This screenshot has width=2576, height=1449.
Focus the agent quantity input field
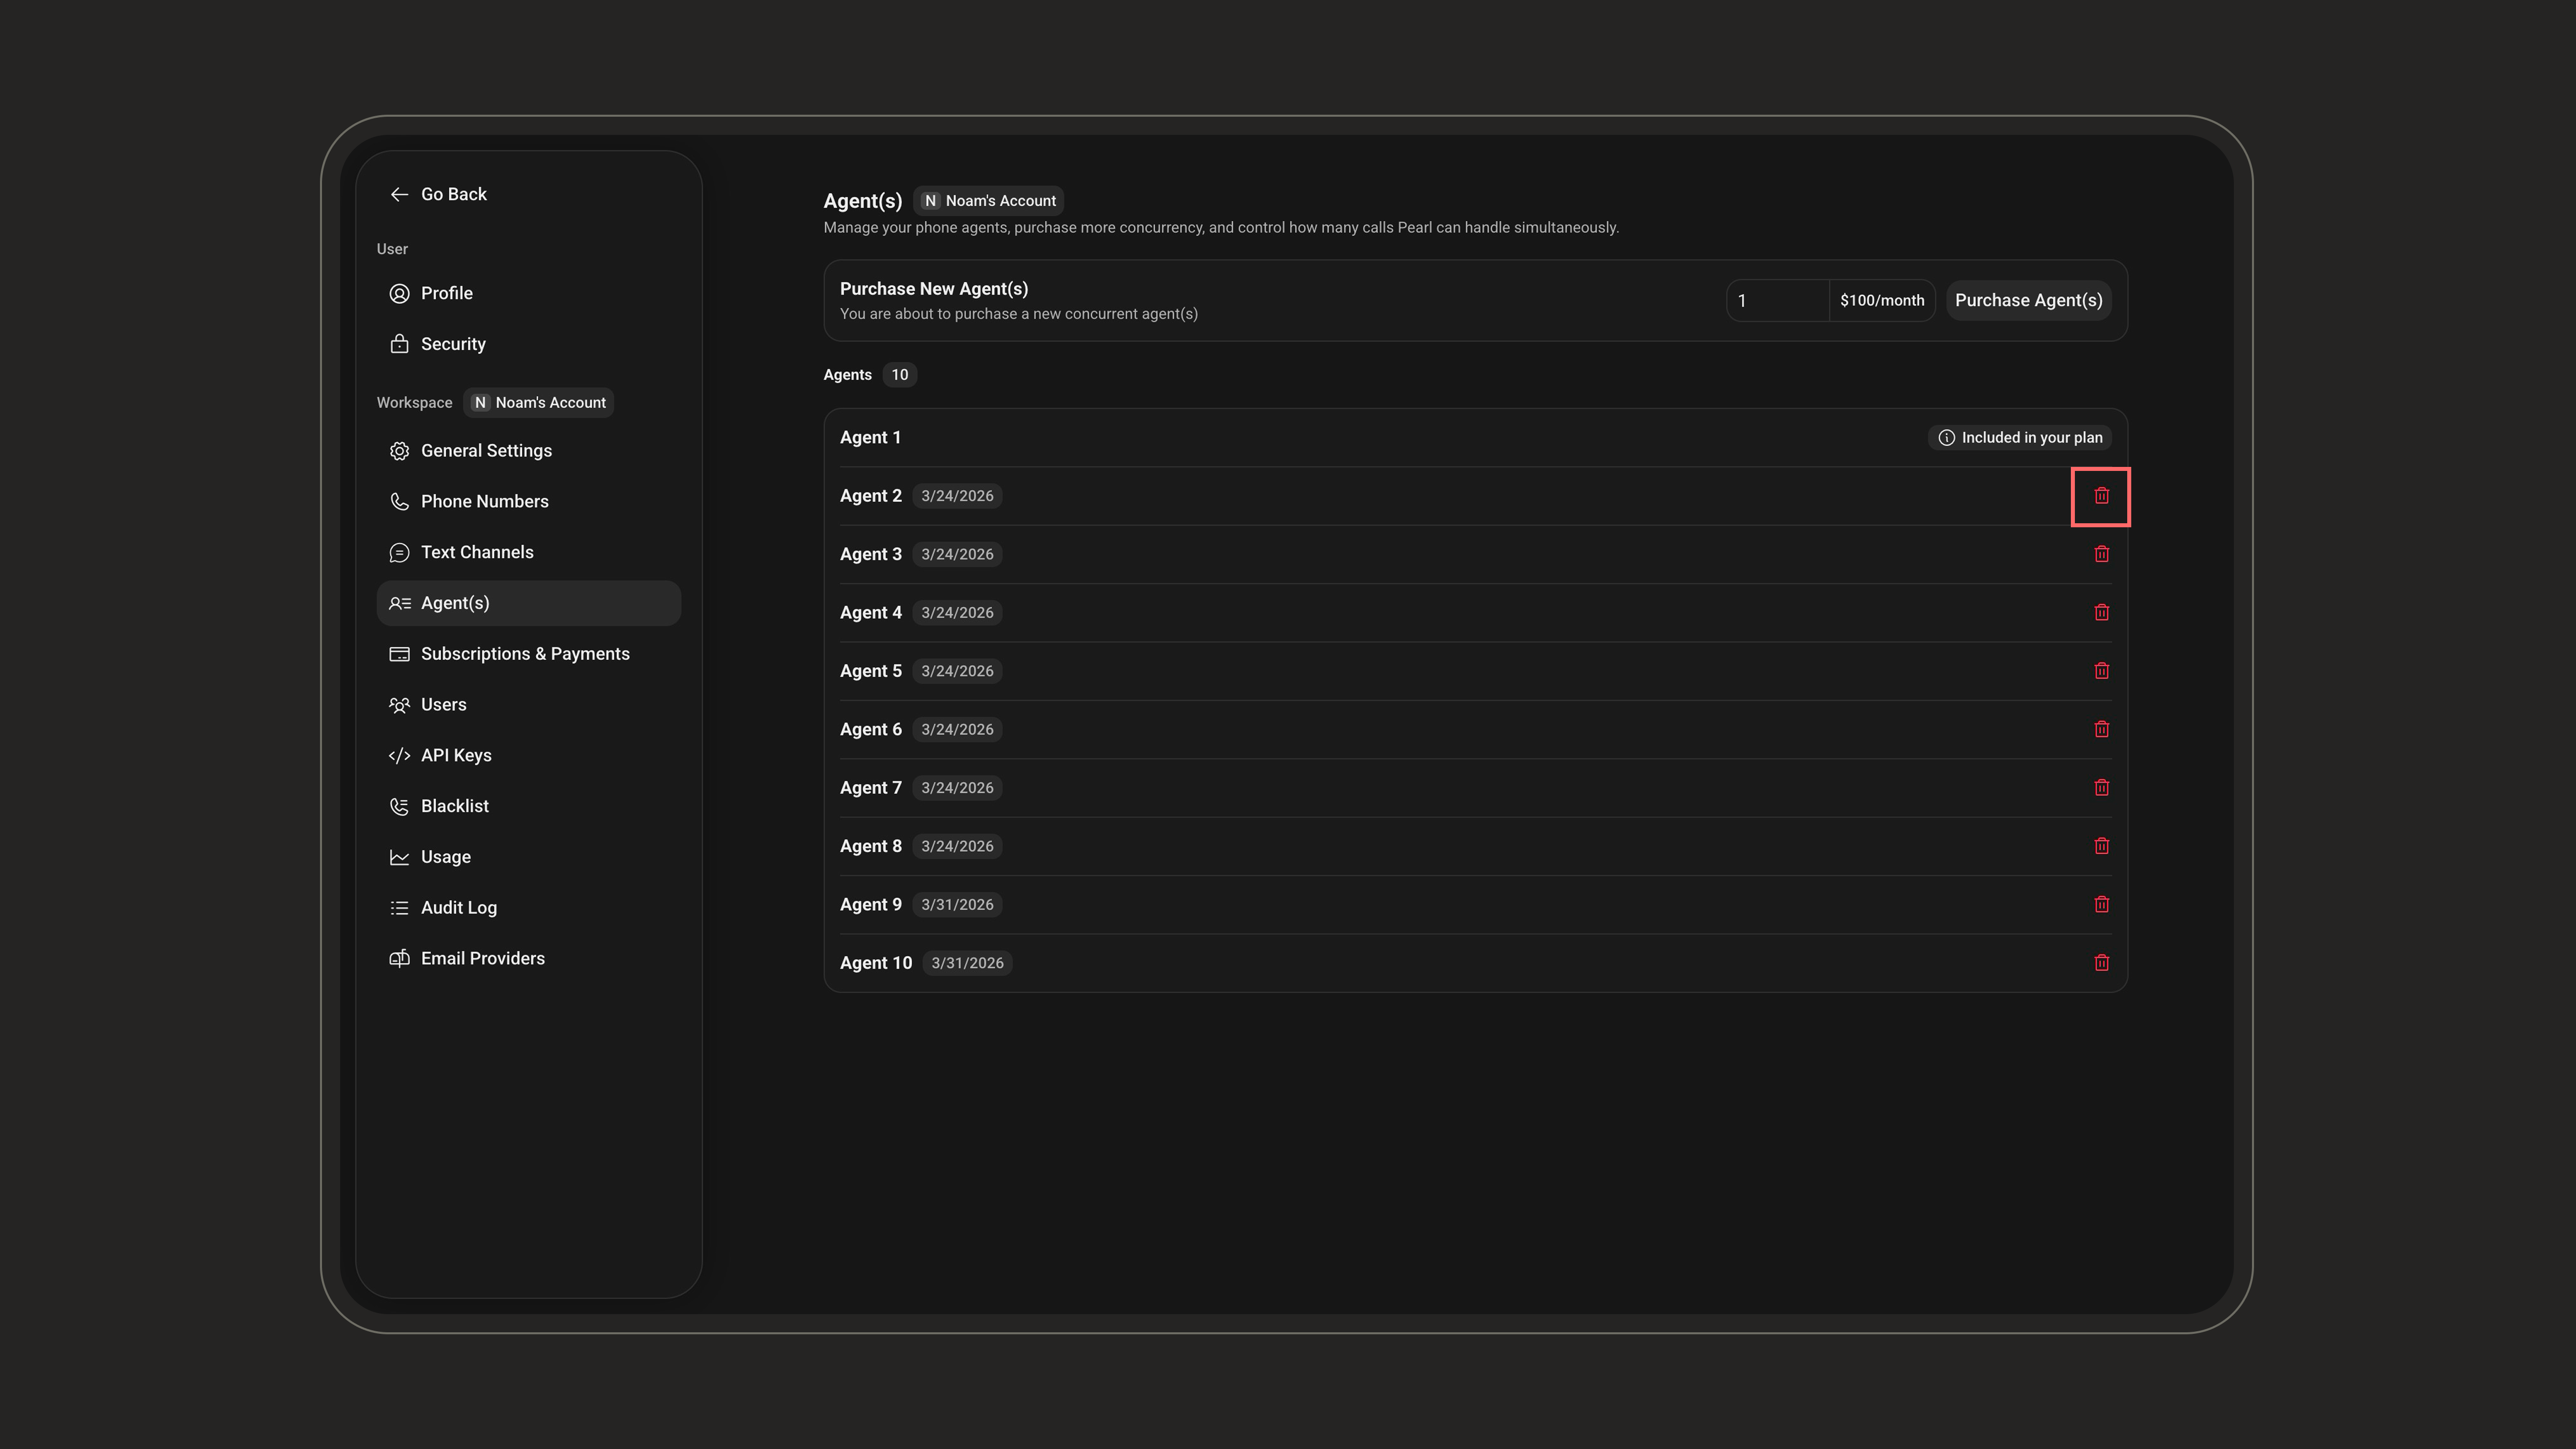pyautogui.click(x=1777, y=300)
